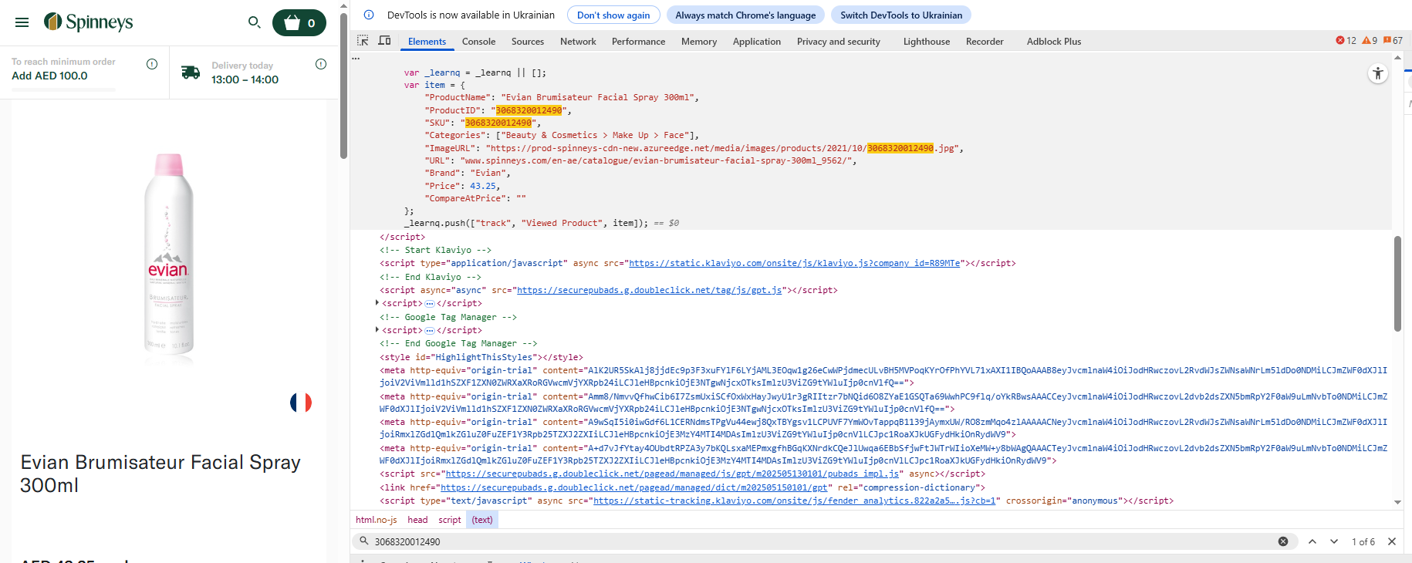Click the ellipsis above the code

tap(356, 59)
